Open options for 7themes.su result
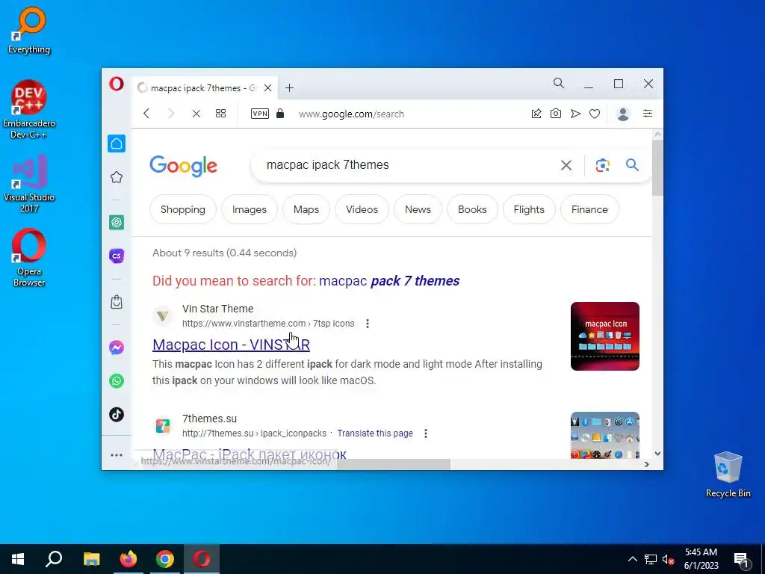 425,433
